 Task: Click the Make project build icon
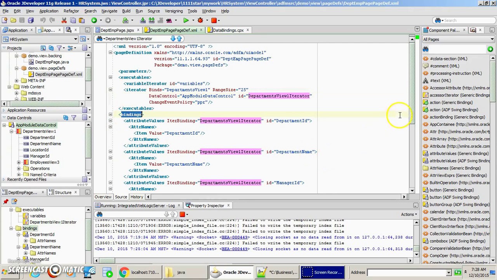143,20
